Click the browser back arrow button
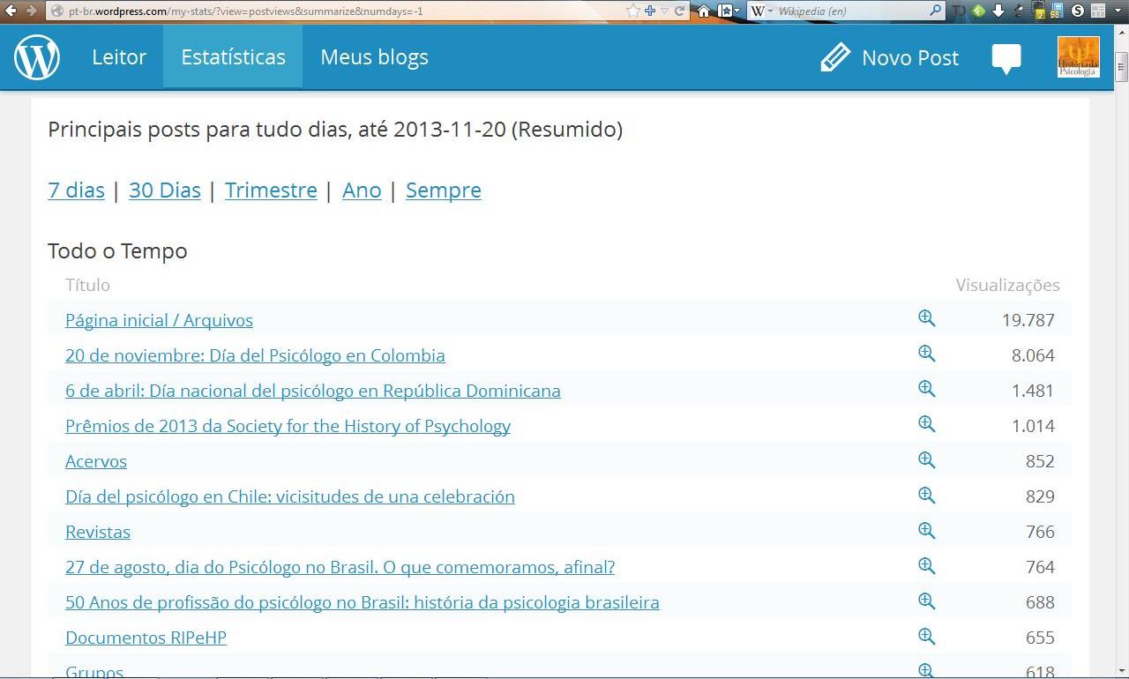This screenshot has width=1129, height=679. click(11, 11)
